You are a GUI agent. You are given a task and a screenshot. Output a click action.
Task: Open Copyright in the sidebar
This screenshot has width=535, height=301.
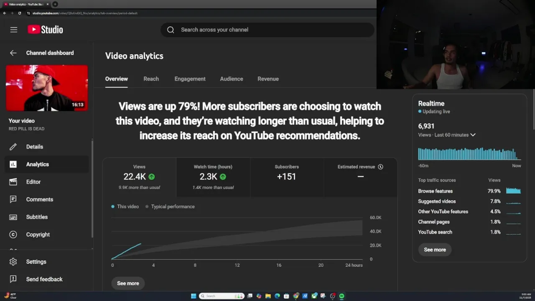(47, 235)
